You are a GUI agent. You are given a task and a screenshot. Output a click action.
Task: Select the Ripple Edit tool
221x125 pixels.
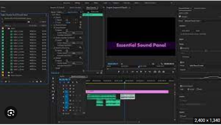tap(53, 85)
